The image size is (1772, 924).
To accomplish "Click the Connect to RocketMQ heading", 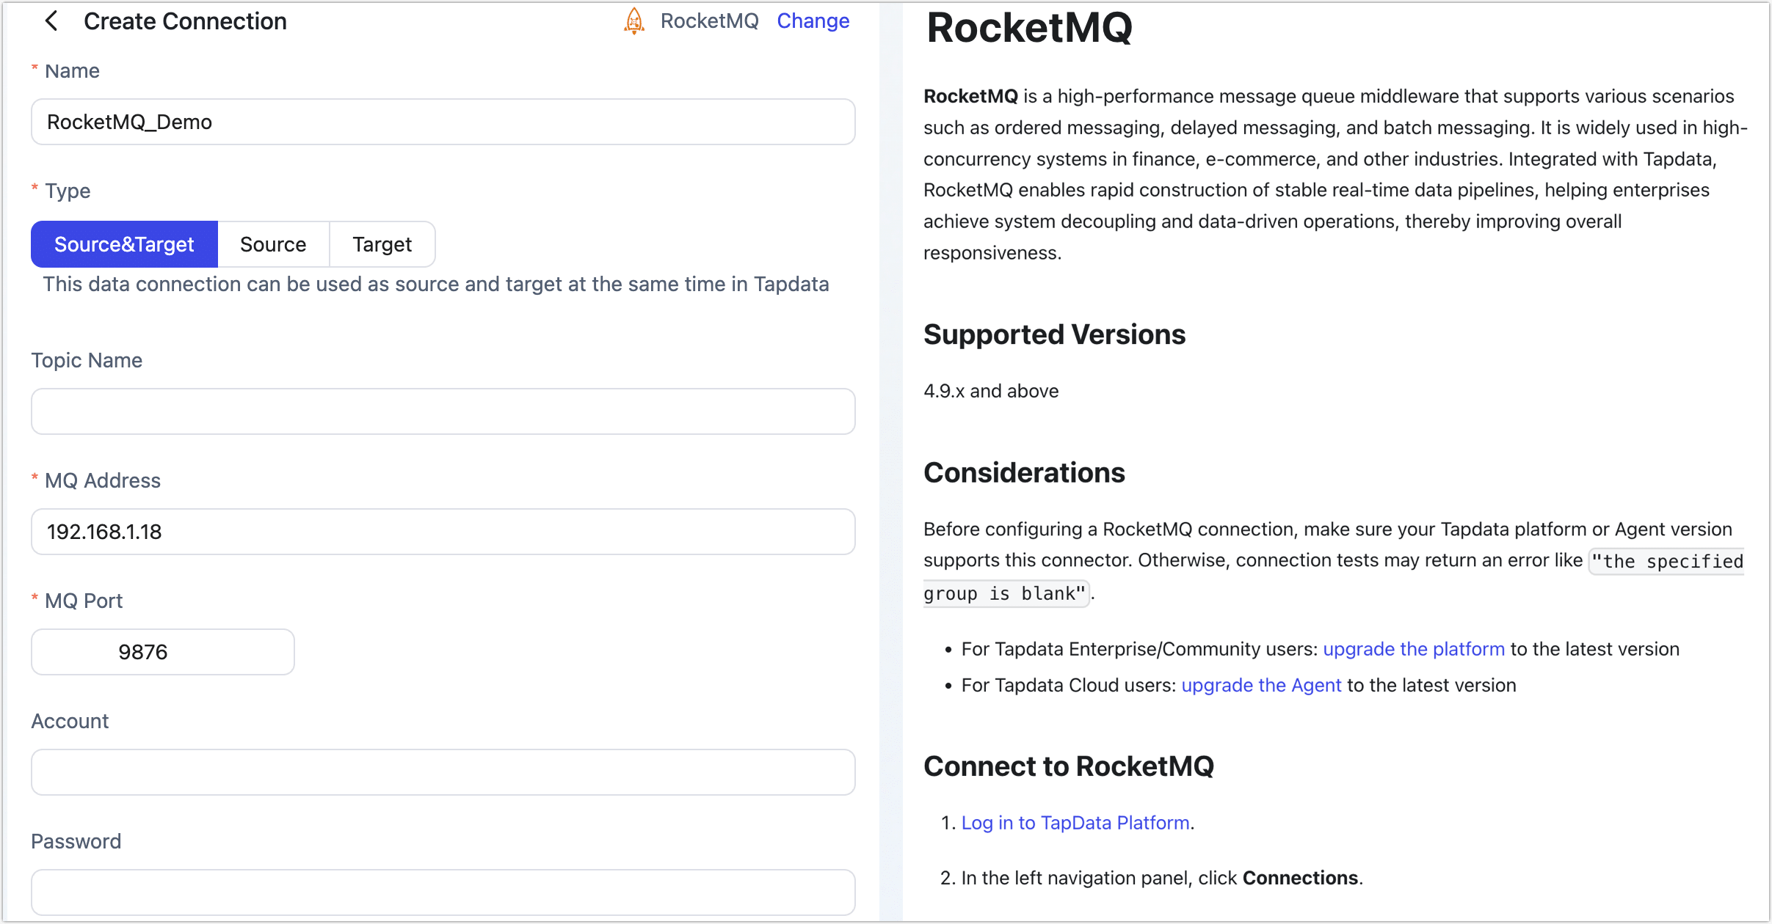I will click(1067, 766).
